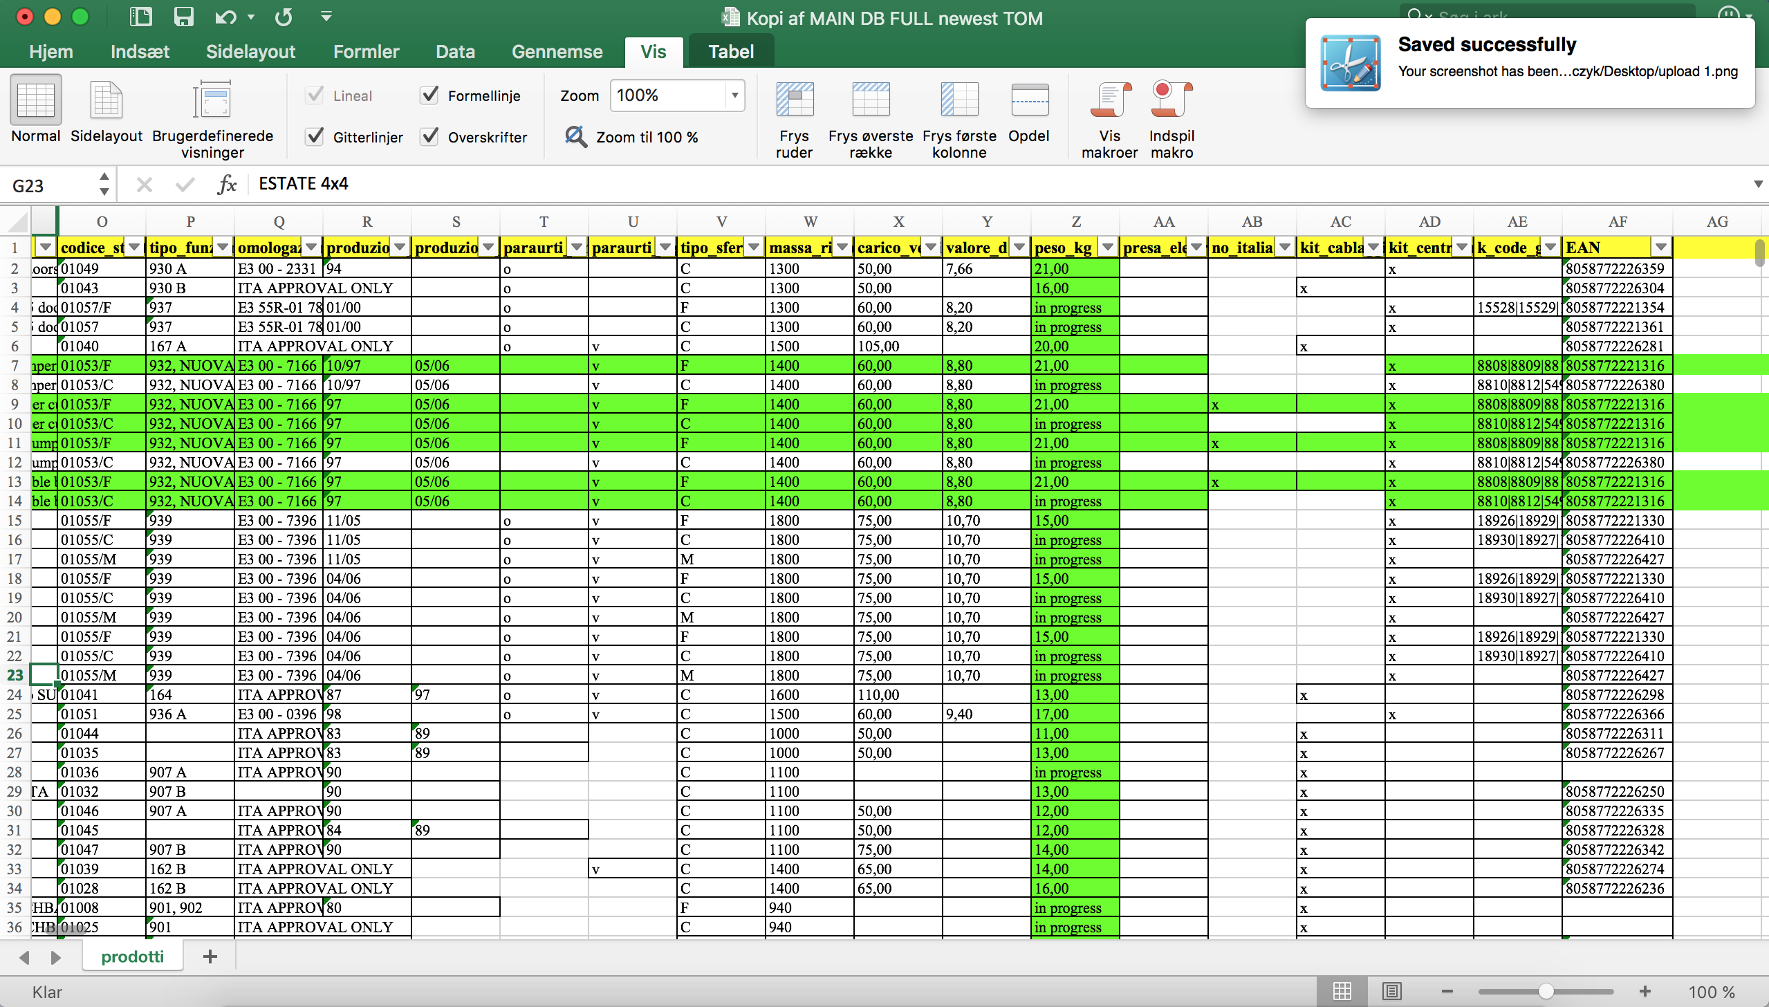Image resolution: width=1769 pixels, height=1007 pixels.
Task: Open filter dropdown on peso_kg column
Action: pyautogui.click(x=1108, y=248)
